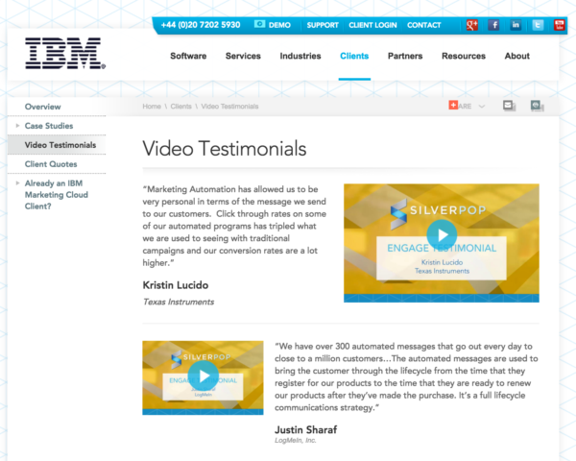Click the Silverpop logo in large video
This screenshot has height=461, width=576.
438,212
